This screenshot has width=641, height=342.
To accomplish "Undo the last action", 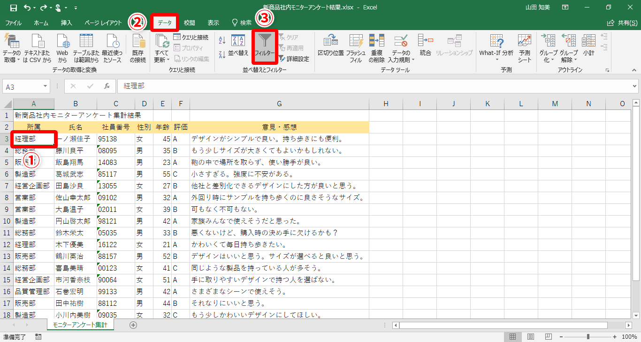I will pos(27,8).
